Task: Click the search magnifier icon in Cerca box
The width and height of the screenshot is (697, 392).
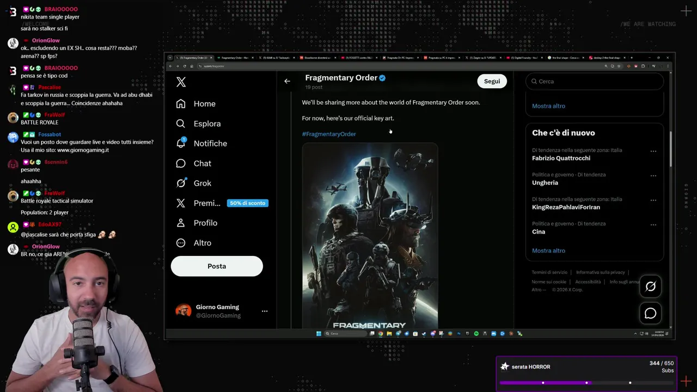Action: [534, 81]
